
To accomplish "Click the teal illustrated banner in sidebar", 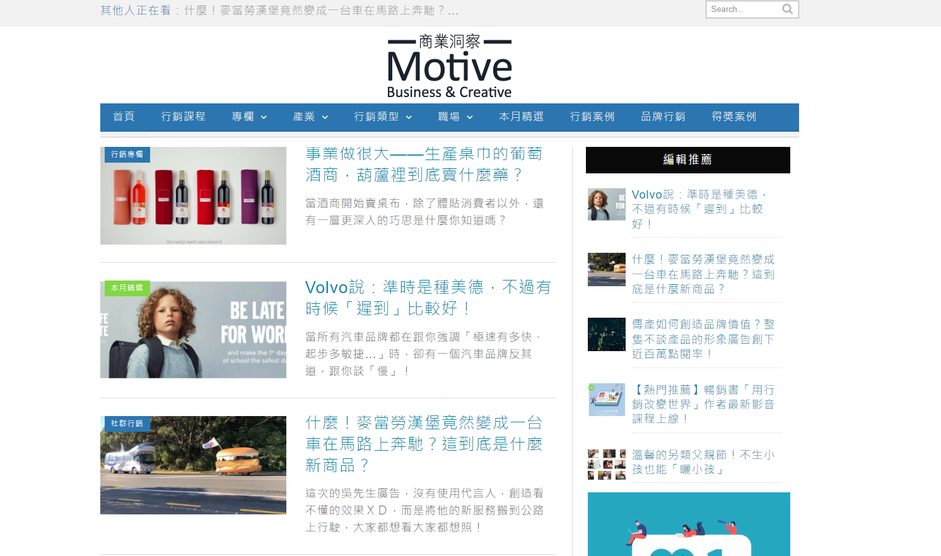I will pos(689,524).
